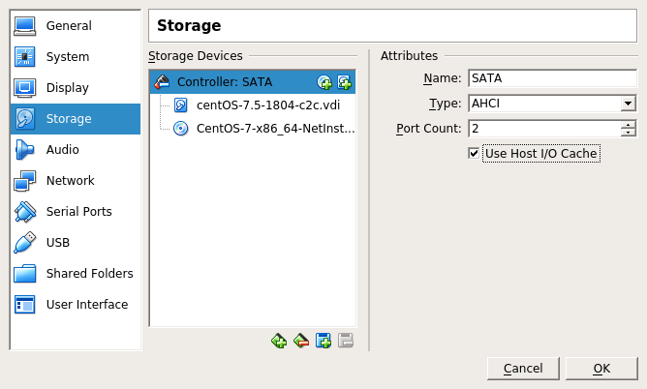Add hard disk to SATA controller
Viewport: 647px width, 389px height.
click(344, 82)
